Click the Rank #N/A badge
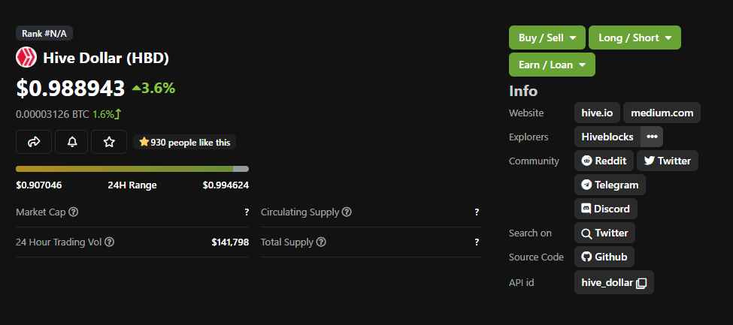This screenshot has height=325, width=733. click(44, 34)
